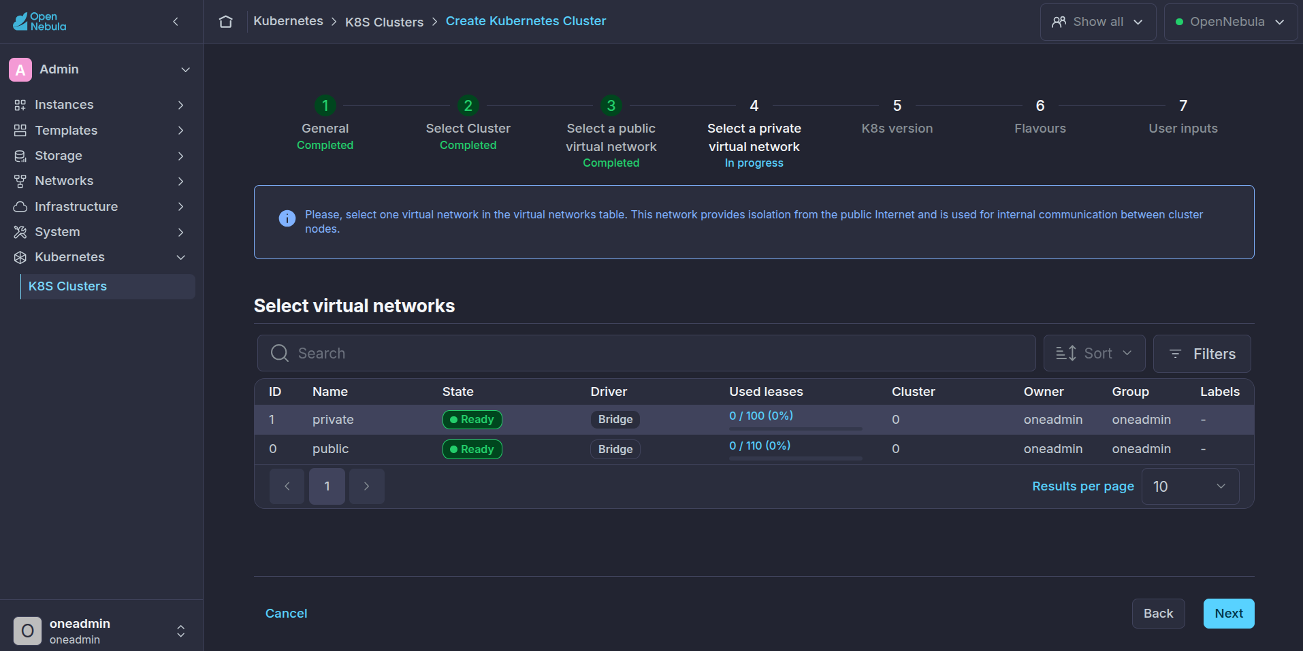Click the Admin avatar icon
Image resolution: width=1303 pixels, height=651 pixels.
click(20, 69)
